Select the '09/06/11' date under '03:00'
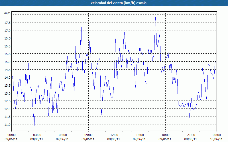Screen dimensions: 228x142 pos(37,139)
